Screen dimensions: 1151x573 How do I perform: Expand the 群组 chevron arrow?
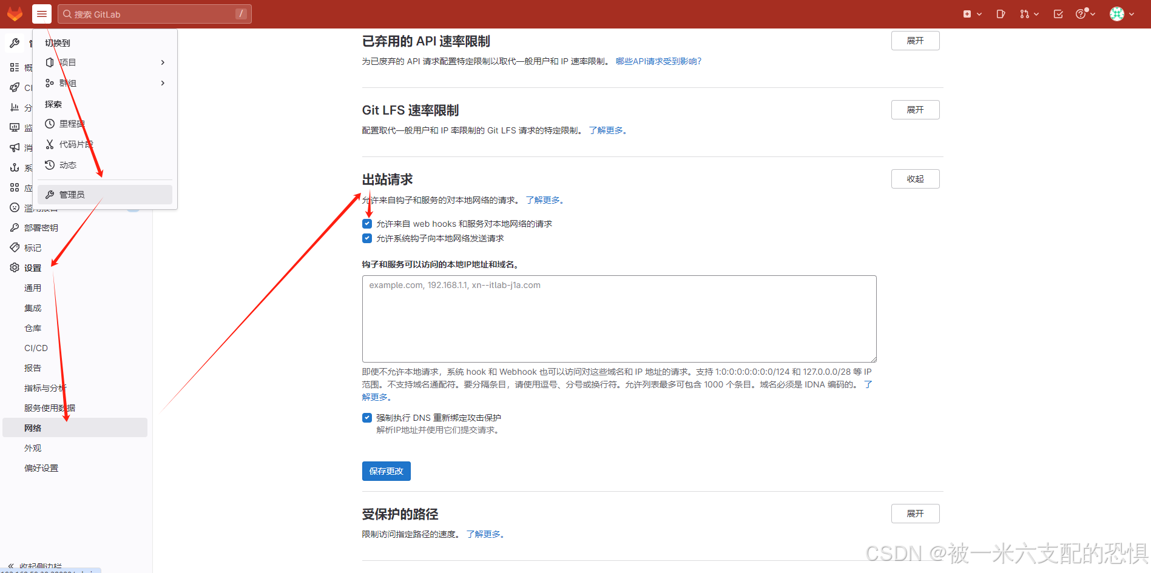click(x=163, y=83)
